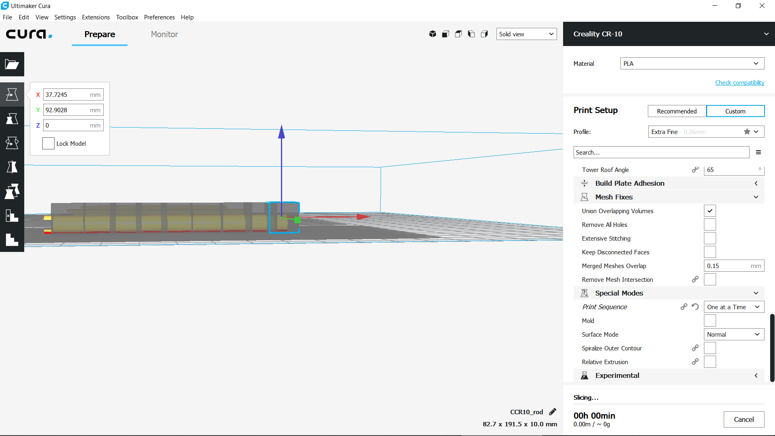Collapse the Mesh Fixes section
Image resolution: width=775 pixels, height=436 pixels.
pyautogui.click(x=756, y=197)
